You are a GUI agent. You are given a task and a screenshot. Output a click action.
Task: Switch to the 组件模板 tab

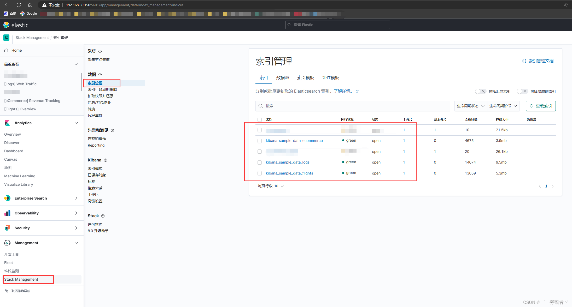(330, 77)
